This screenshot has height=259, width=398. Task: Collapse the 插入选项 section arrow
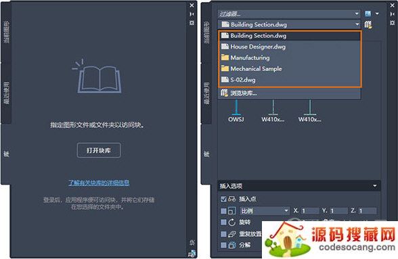pyautogui.click(x=375, y=186)
